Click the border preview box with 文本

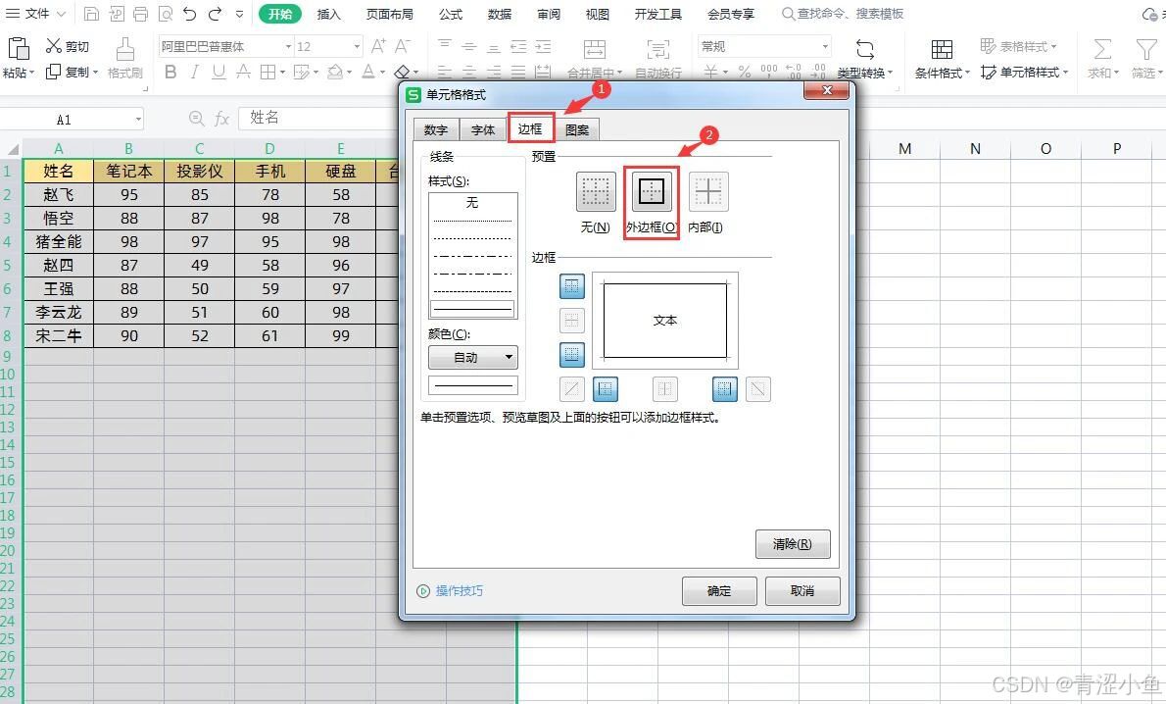tap(664, 320)
